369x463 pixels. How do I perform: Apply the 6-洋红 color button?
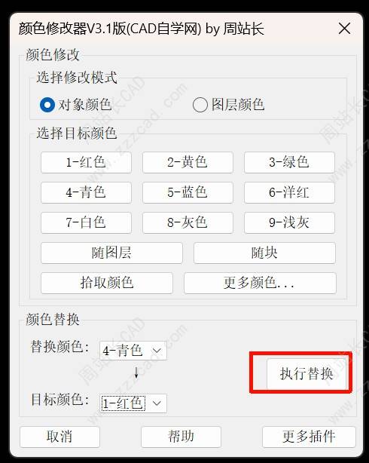click(x=289, y=192)
